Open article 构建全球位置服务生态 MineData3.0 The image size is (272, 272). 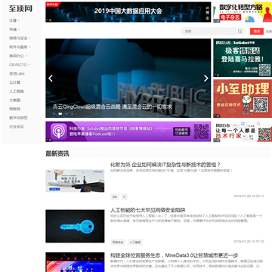click(x=175, y=255)
